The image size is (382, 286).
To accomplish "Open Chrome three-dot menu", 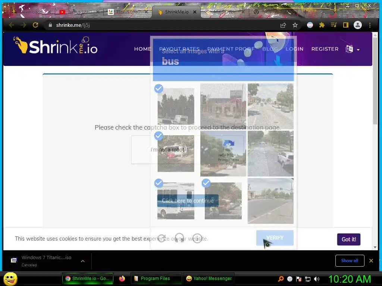I will pyautogui.click(x=370, y=25).
